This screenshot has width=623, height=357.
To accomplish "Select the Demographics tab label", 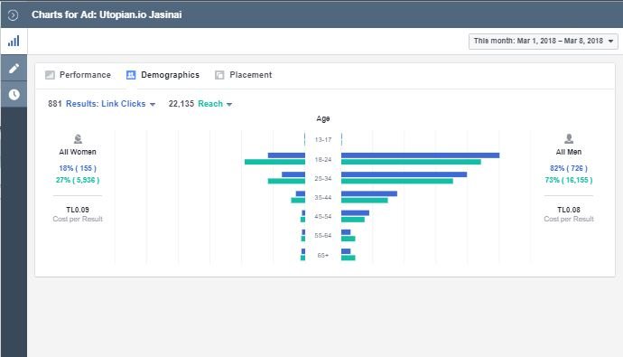I will (170, 75).
